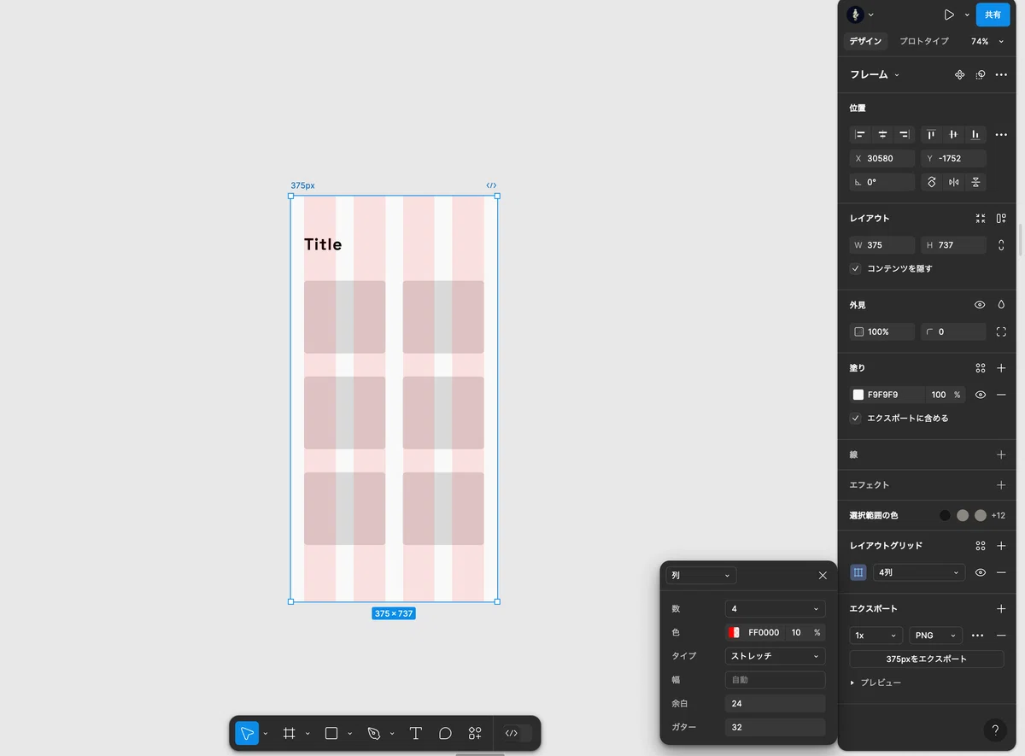Open the PNG format dropdown

click(x=935, y=636)
